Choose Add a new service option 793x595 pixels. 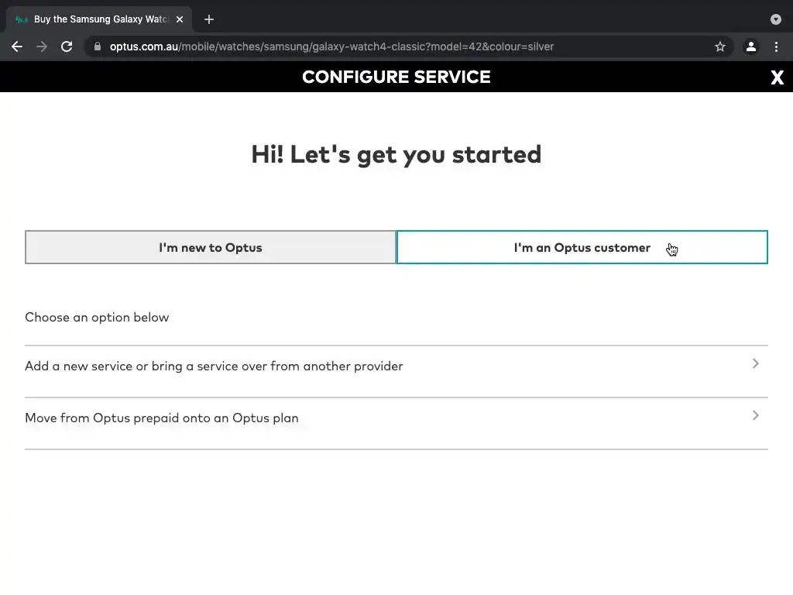(x=396, y=371)
